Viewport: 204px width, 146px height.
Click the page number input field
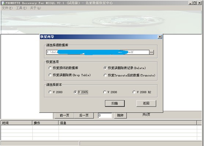tap(105, 115)
